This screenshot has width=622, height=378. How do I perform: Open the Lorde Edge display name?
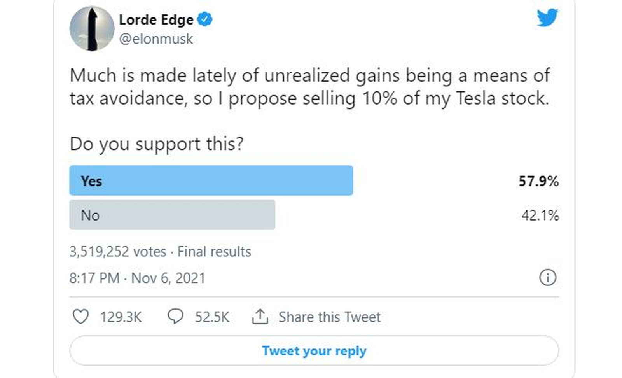(x=156, y=19)
